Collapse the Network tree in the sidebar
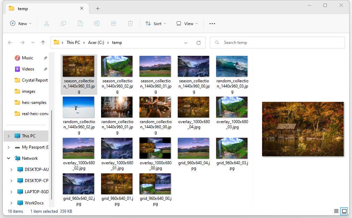 coord(9,158)
